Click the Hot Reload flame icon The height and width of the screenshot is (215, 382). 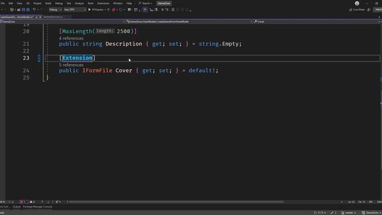click(x=113, y=10)
